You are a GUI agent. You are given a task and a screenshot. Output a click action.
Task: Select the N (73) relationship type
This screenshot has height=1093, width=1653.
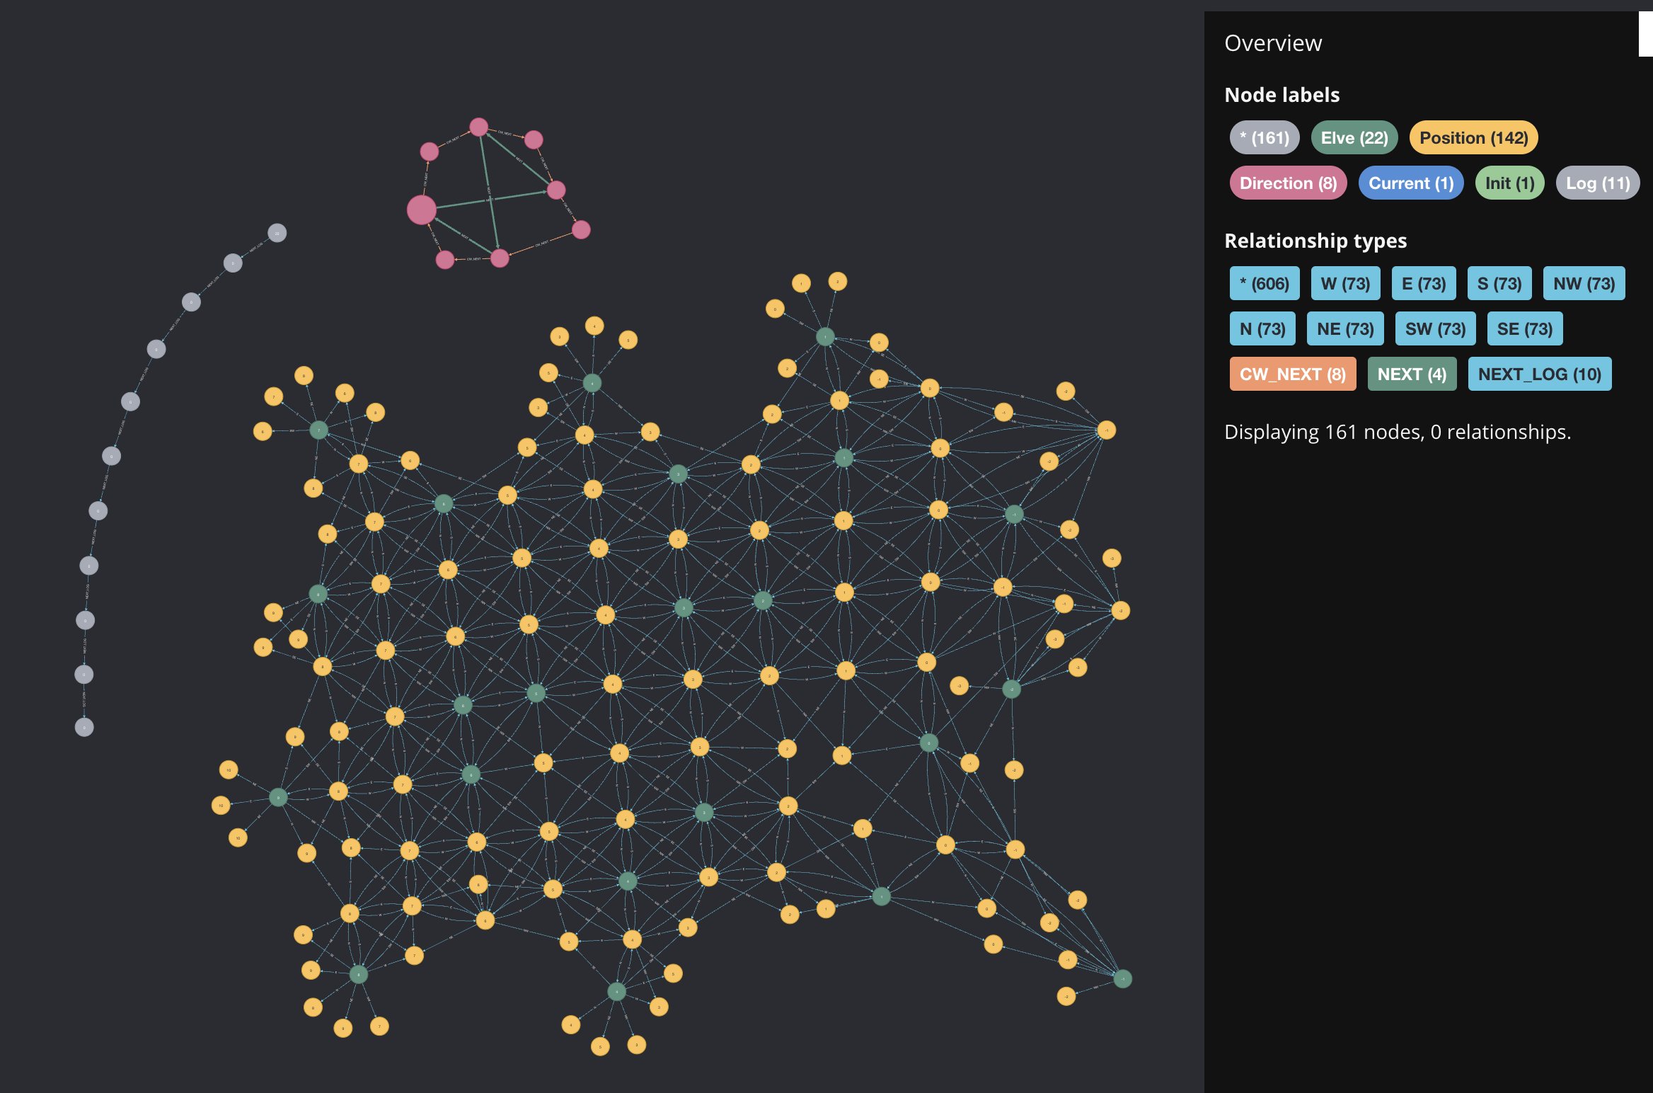1262,328
